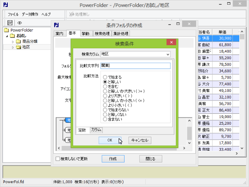Switch to the 挙動 tab

86,34
